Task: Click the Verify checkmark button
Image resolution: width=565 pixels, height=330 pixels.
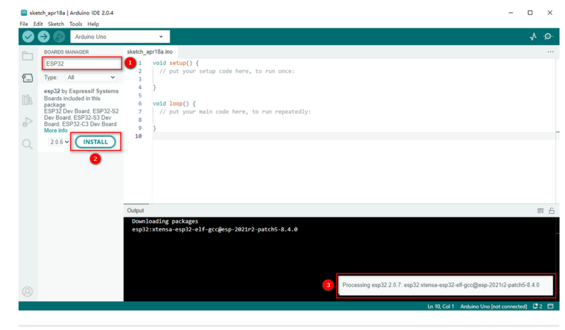Action: 28,37
